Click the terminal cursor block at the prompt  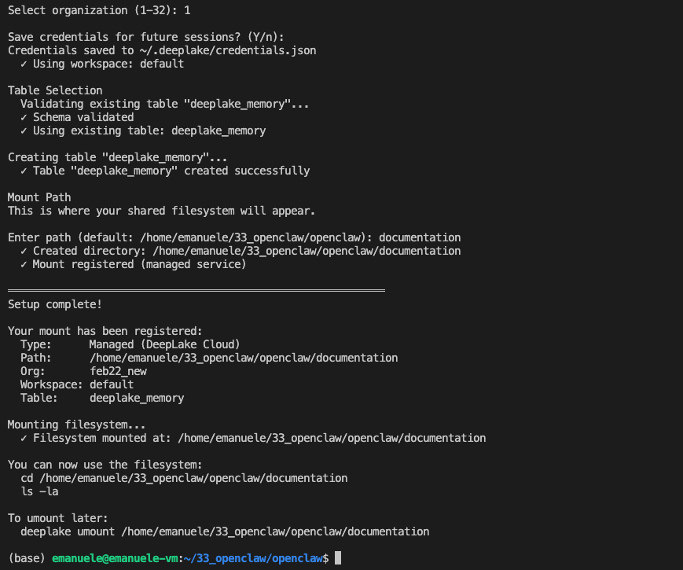338,558
